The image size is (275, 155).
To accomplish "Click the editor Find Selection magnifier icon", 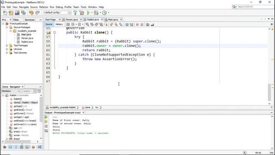I will pos(87,25).
